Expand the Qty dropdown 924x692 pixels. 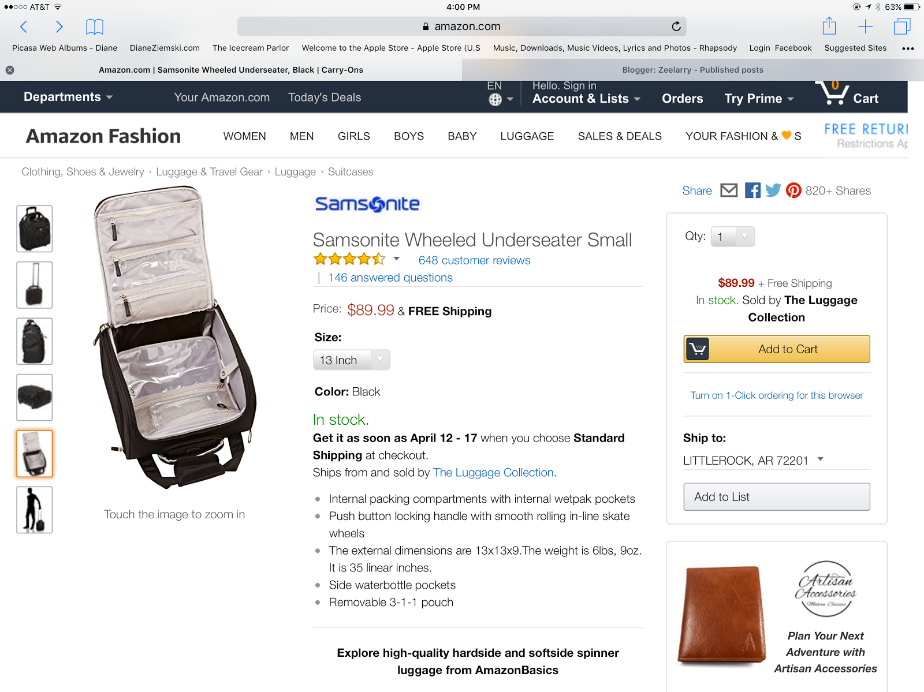click(733, 237)
